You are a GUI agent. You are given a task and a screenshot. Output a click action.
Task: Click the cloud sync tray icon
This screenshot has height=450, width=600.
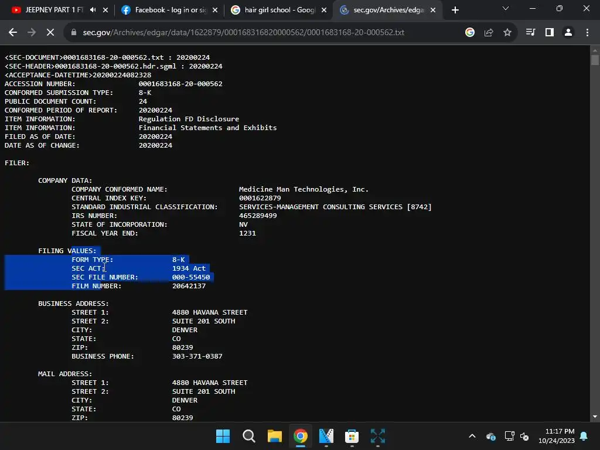491,436
